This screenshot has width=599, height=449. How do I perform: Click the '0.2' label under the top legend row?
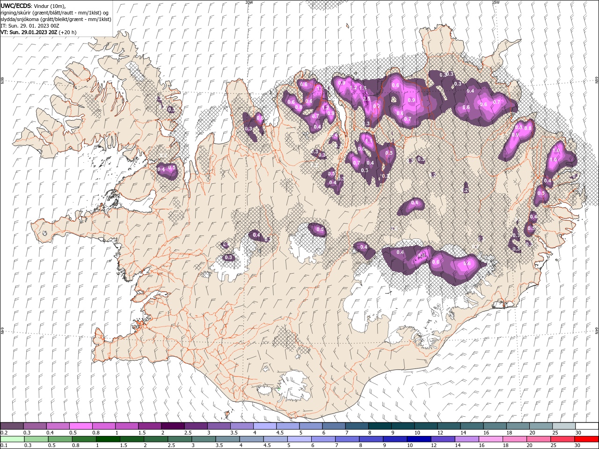[4, 433]
